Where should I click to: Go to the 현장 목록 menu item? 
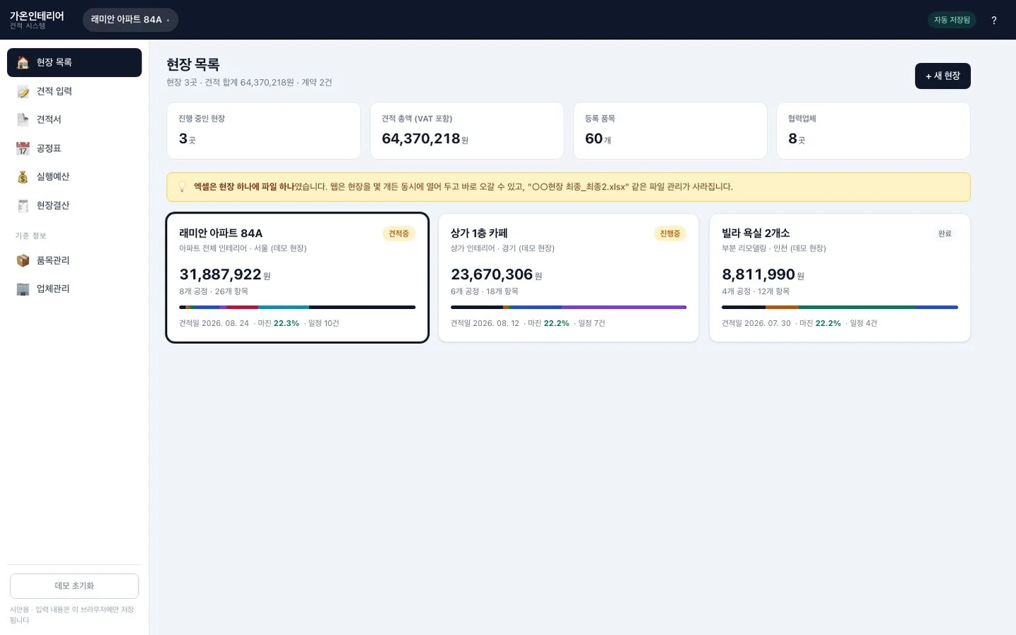(74, 62)
